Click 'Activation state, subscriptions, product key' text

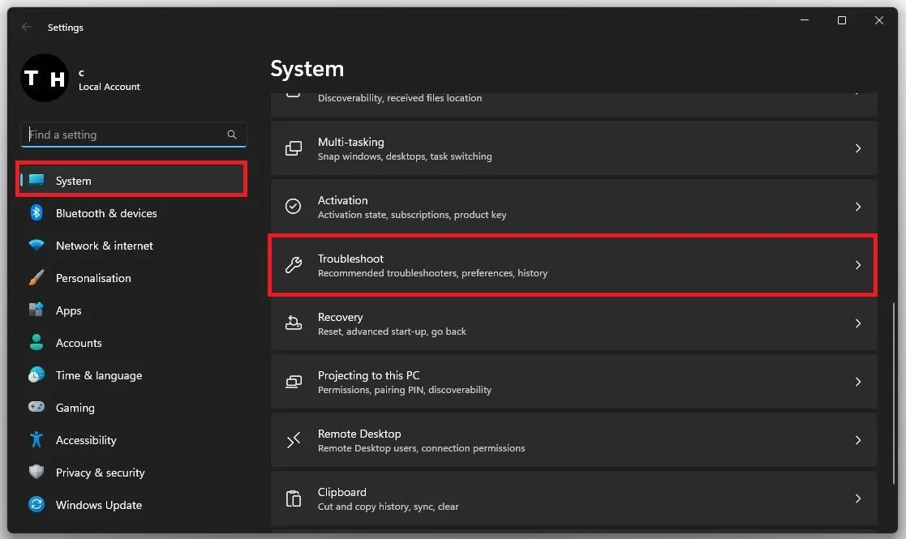click(x=412, y=215)
